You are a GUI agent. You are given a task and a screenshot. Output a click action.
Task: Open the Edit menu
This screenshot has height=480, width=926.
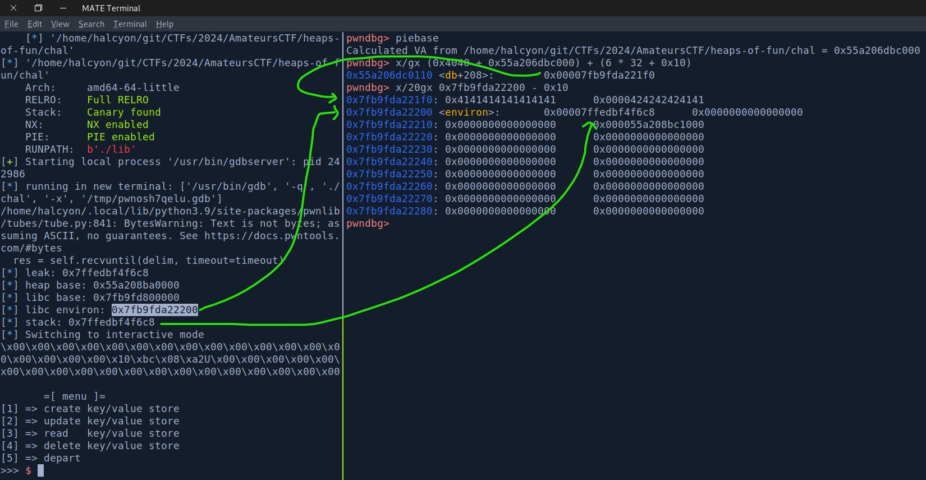[x=35, y=24]
